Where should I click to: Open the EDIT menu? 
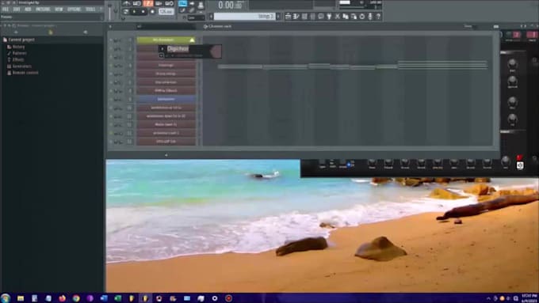[17, 9]
